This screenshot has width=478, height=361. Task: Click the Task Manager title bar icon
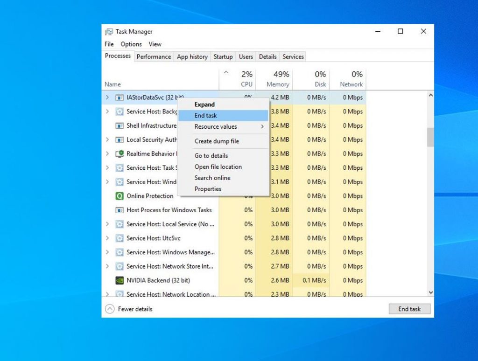click(x=109, y=32)
